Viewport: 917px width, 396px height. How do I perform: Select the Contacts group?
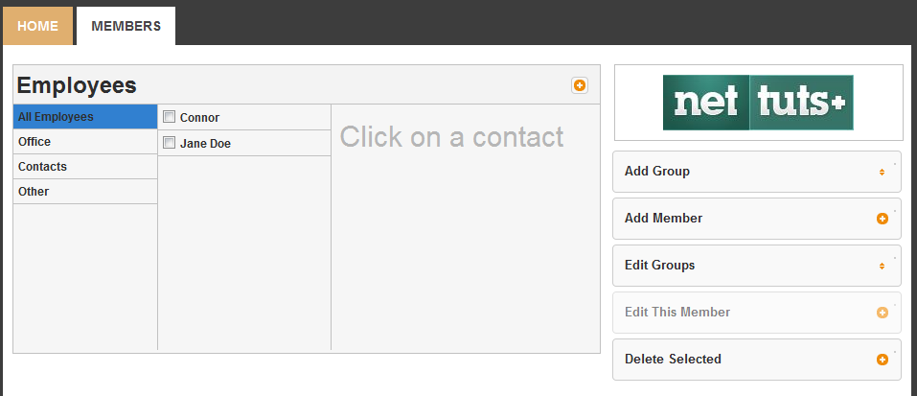pos(85,167)
